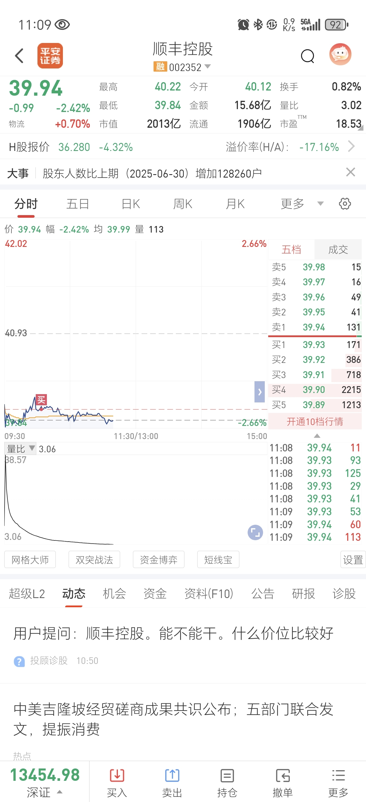The height and width of the screenshot is (802, 366).
Task: Expand quote details corner triangle
Action: tap(360, 128)
